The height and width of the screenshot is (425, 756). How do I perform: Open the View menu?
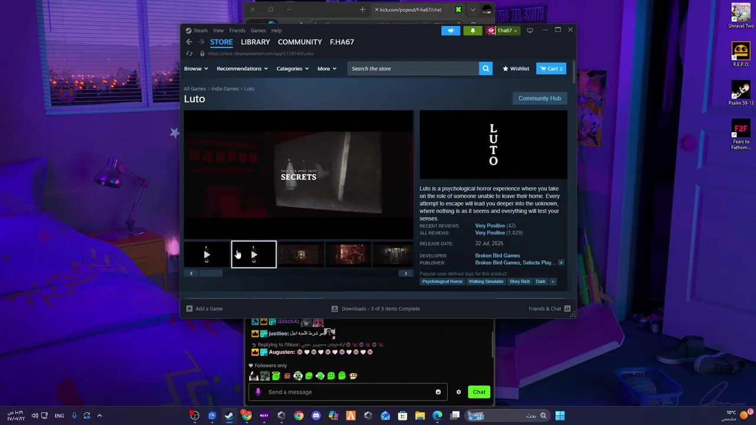pyautogui.click(x=218, y=31)
